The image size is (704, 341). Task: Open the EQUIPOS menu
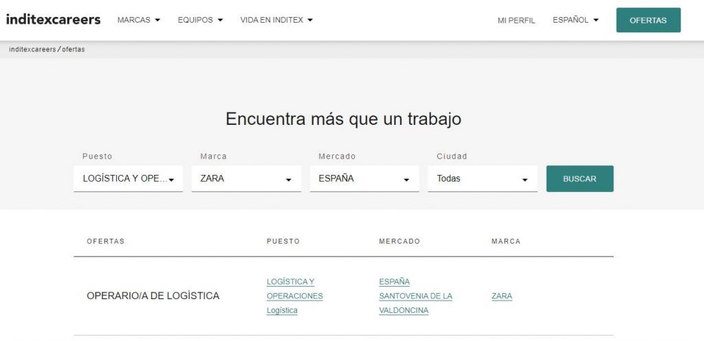(x=200, y=20)
